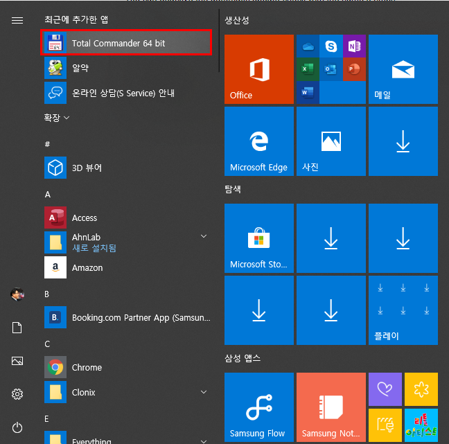This screenshot has width=449, height=444.
Task: Open Word in the Office tile group
Action: pyautogui.click(x=308, y=92)
